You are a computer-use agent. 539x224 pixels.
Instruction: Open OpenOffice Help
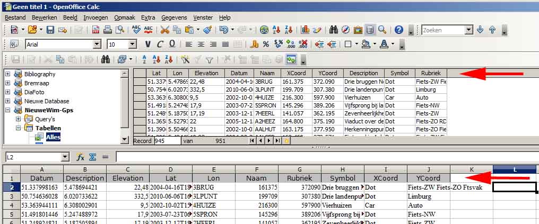tap(399, 30)
